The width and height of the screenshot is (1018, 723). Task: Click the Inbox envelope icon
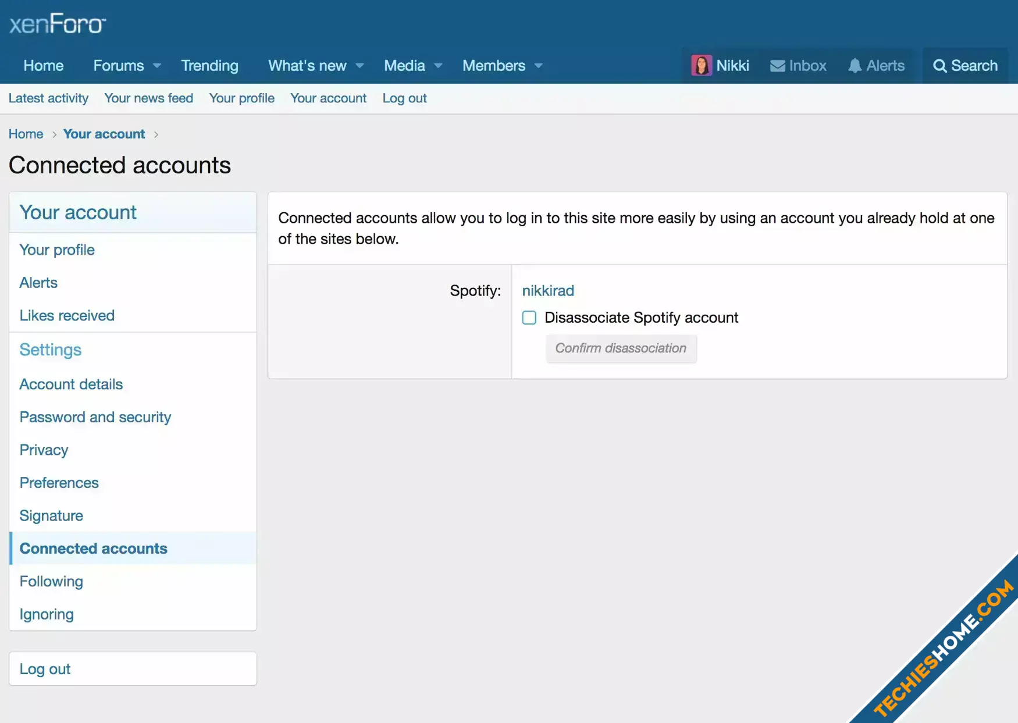coord(777,66)
